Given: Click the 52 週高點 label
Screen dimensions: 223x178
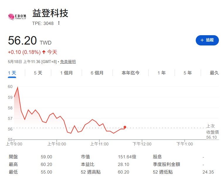Looking at the screenshot, I should tap(91, 172).
